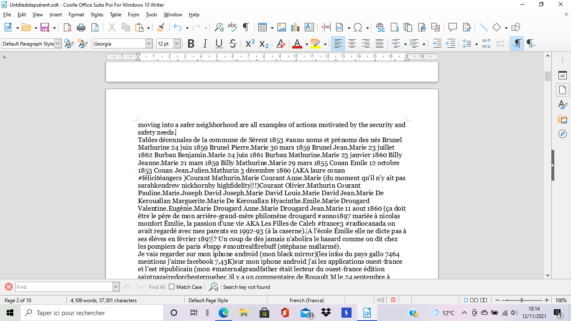Click the Print icon

(x=81, y=28)
